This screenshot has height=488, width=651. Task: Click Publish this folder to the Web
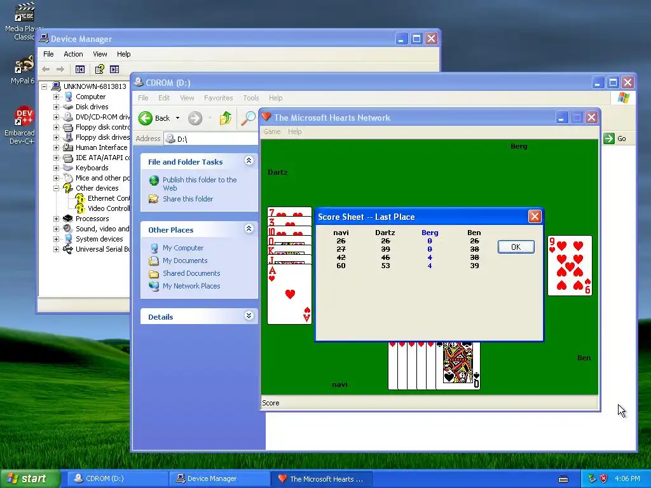(x=200, y=184)
